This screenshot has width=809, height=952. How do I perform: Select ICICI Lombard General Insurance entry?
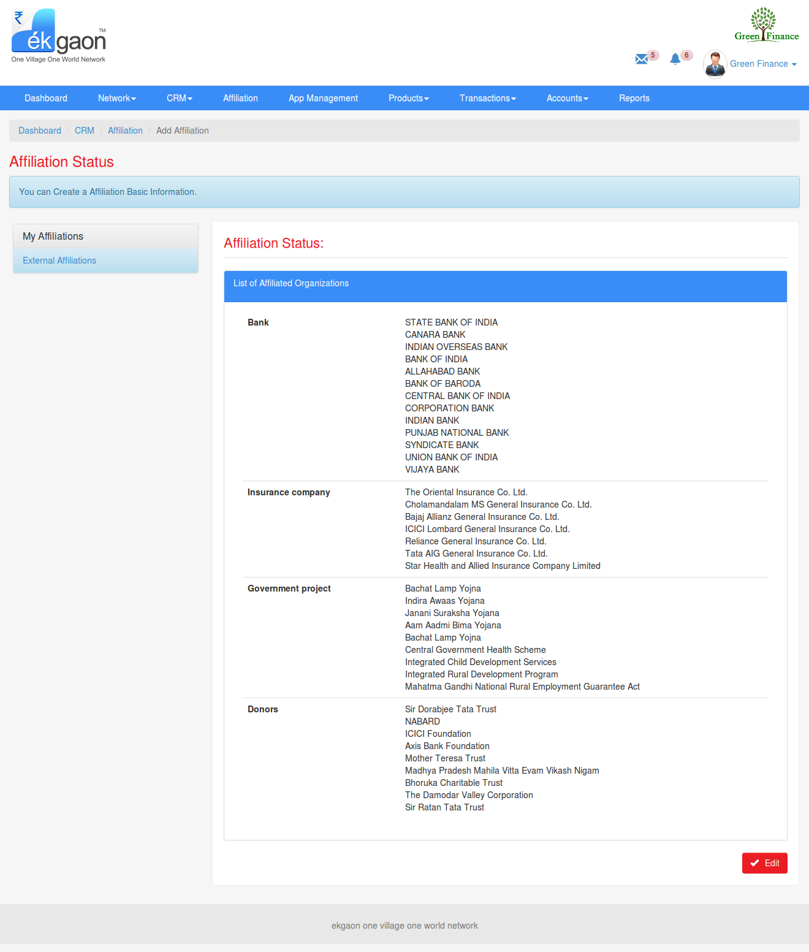tap(487, 529)
